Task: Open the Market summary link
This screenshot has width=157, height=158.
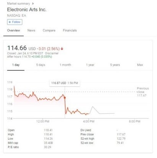Action: pyautogui.click(x=18, y=3)
